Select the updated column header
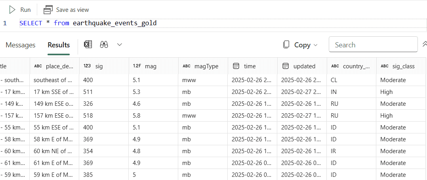Viewport: 427px width, 180px height. [302, 66]
